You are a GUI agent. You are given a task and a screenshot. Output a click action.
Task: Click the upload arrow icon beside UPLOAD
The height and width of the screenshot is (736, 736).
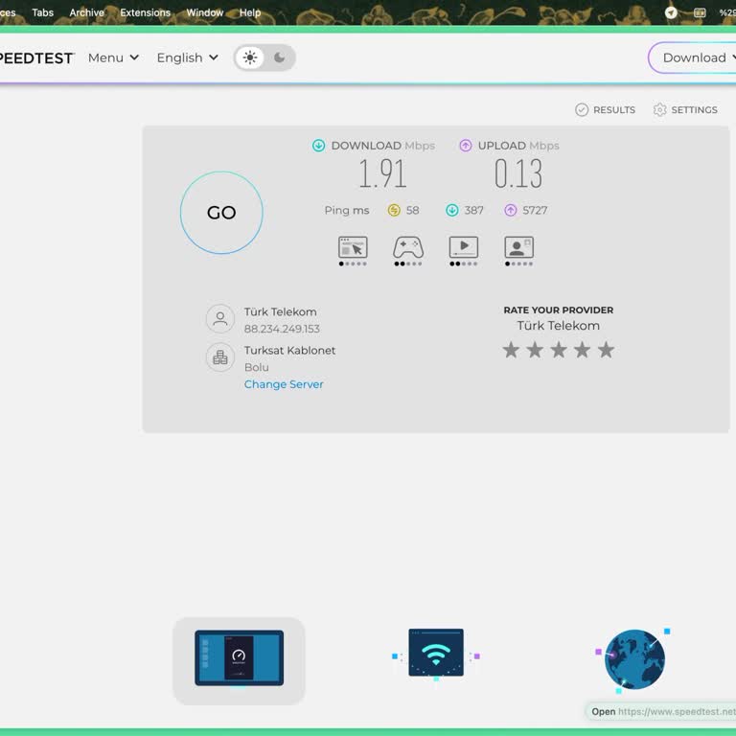(x=465, y=146)
